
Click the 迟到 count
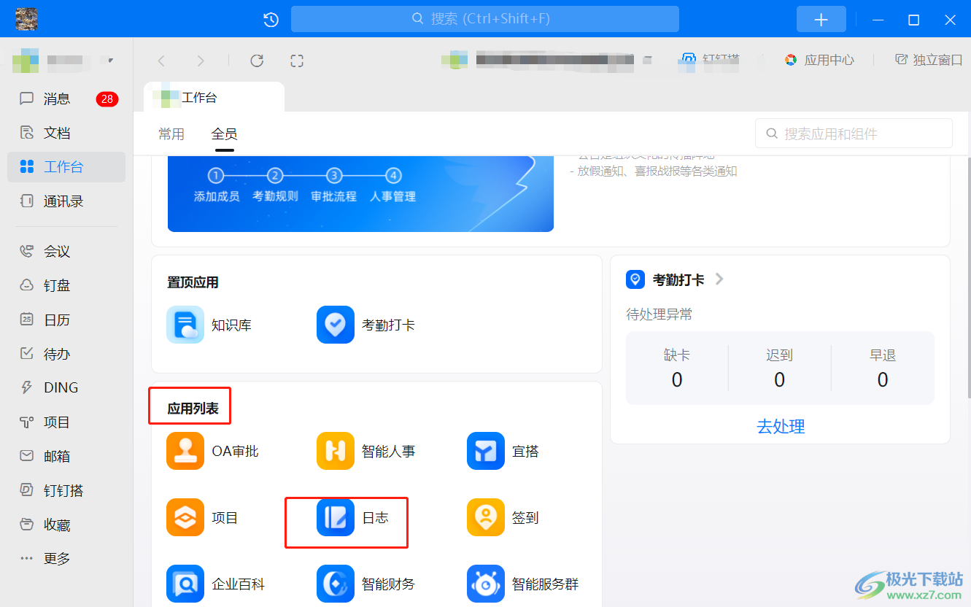pyautogui.click(x=779, y=379)
